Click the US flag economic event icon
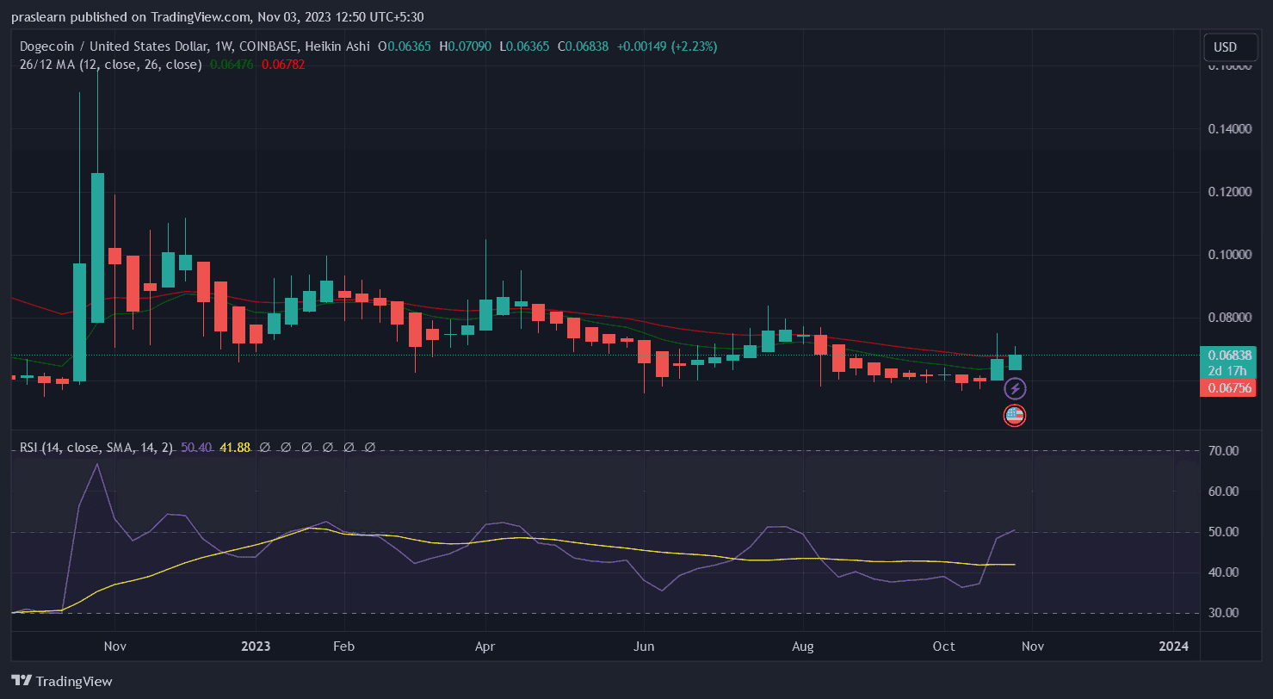 (x=1015, y=416)
